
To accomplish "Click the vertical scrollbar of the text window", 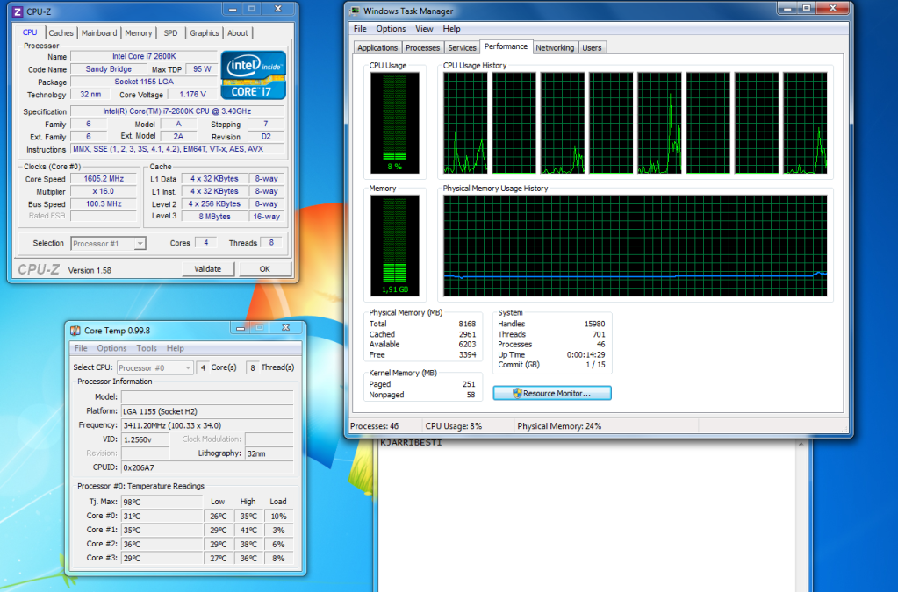I will click(800, 517).
